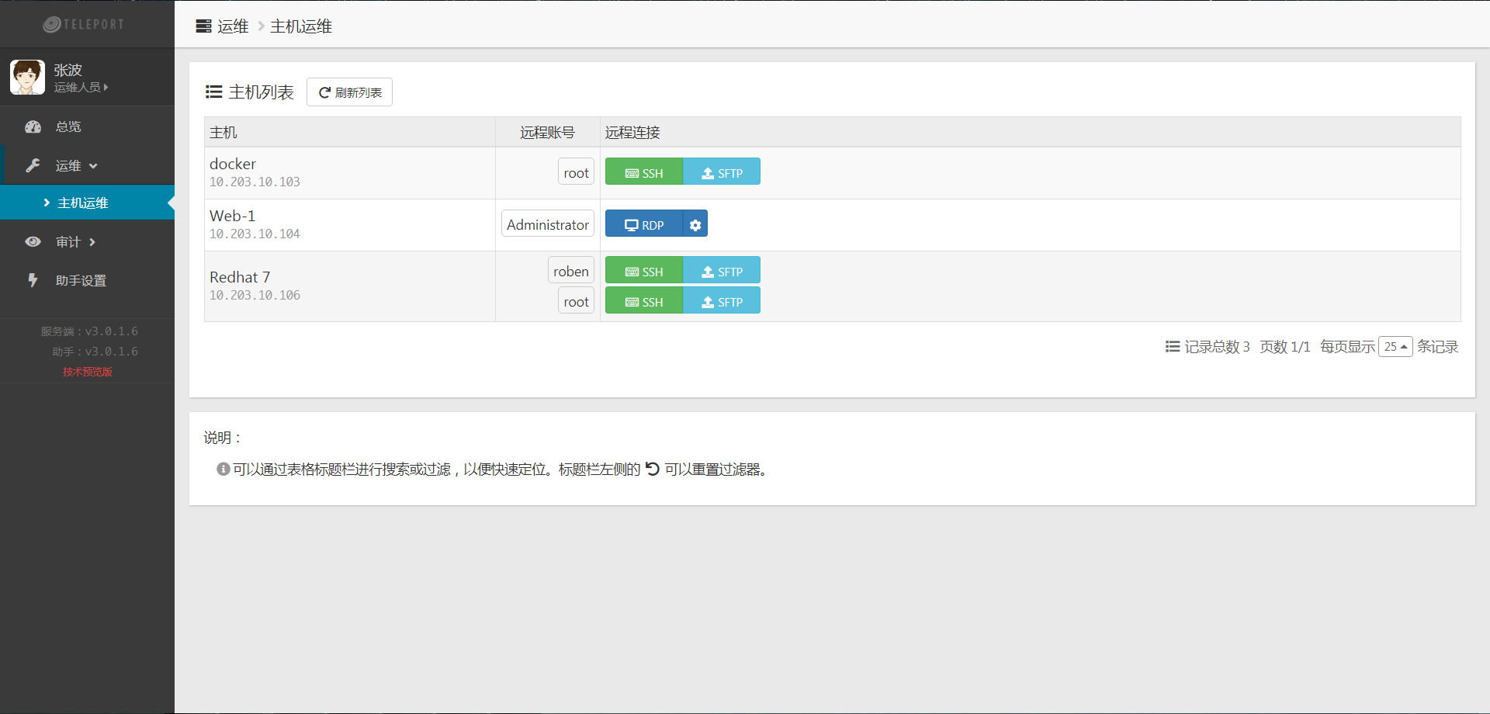Open RDP settings gear for Web-1
Image resolution: width=1490 pixels, height=714 pixels.
point(695,224)
